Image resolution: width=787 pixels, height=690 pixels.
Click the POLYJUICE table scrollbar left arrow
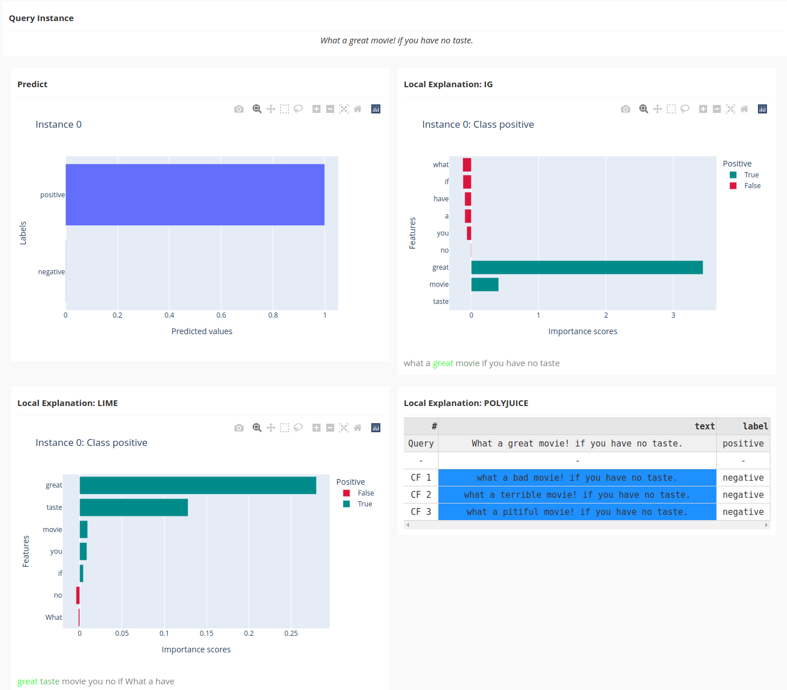click(x=407, y=525)
